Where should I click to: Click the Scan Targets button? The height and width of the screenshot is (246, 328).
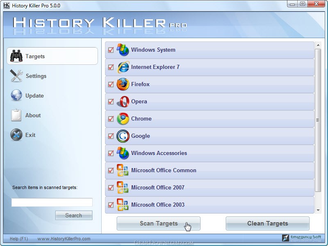coord(159,223)
